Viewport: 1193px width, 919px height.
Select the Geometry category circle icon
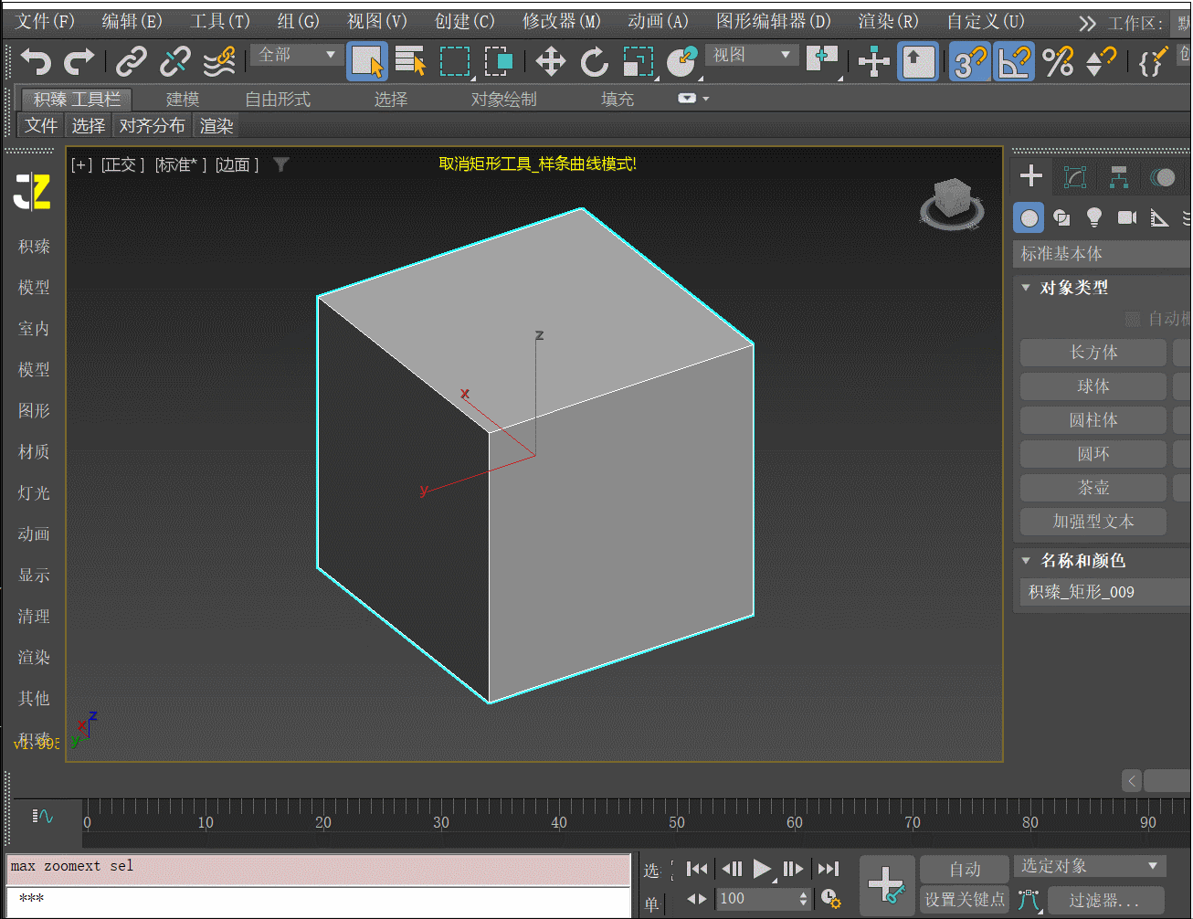pyautogui.click(x=1029, y=217)
